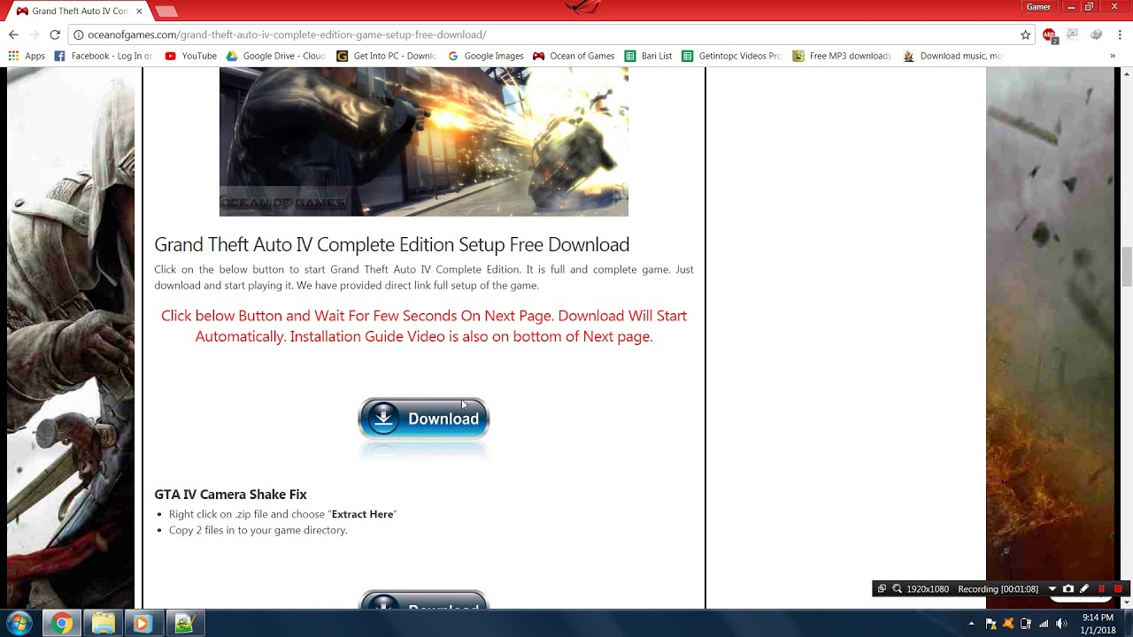The image size is (1133, 637).
Task: Click the 'Extract Here' bold text
Action: pyautogui.click(x=362, y=514)
